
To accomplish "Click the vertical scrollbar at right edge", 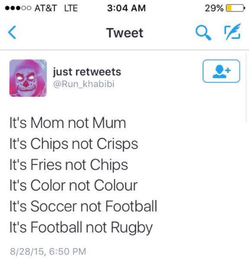I will 246,88.
